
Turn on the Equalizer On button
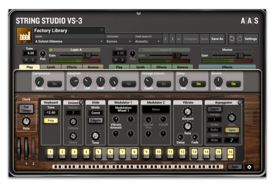(129, 84)
